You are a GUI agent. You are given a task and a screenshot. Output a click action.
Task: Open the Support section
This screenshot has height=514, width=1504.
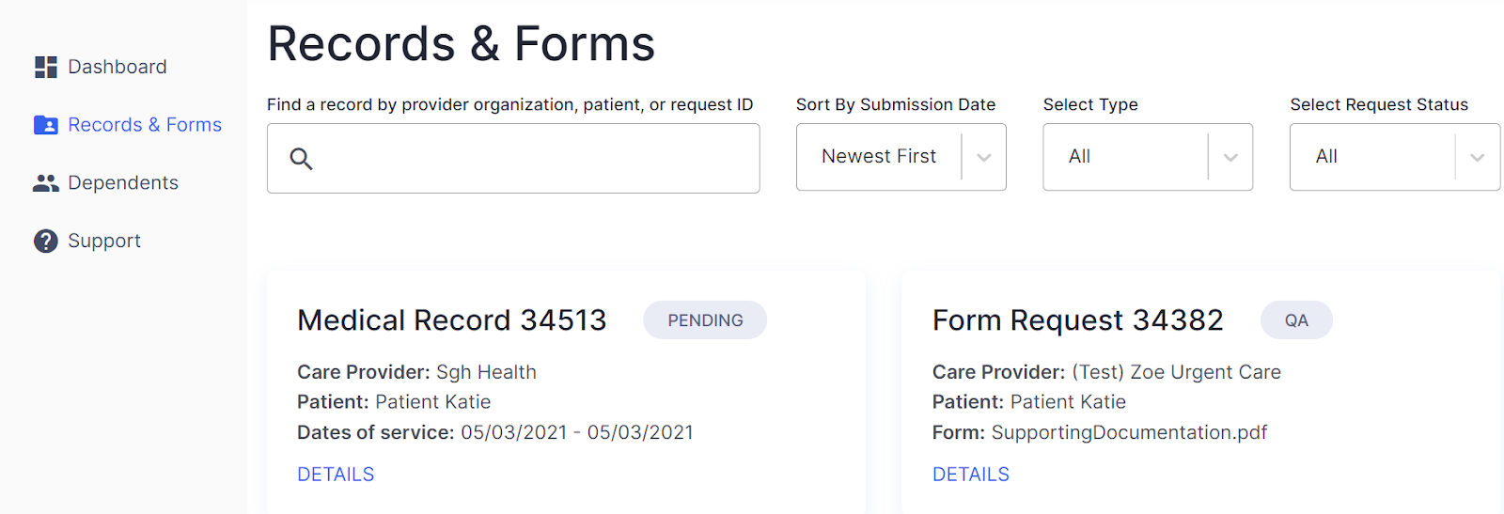coord(87,241)
